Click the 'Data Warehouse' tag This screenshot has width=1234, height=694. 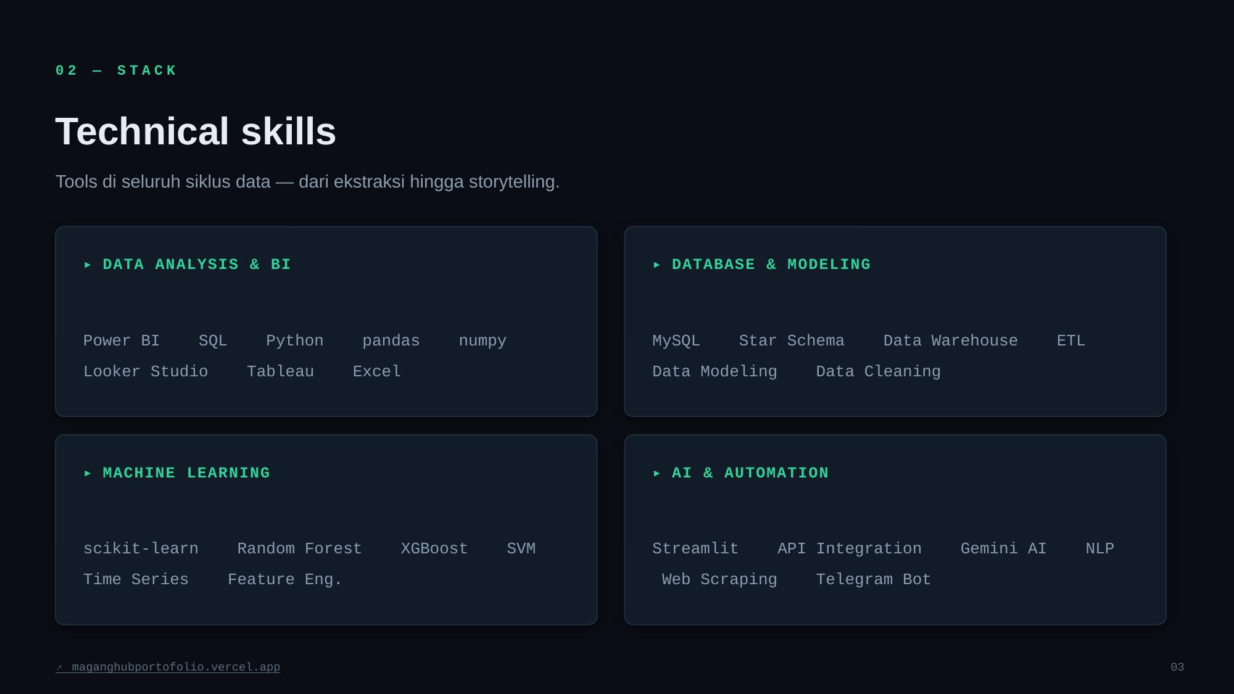click(950, 341)
